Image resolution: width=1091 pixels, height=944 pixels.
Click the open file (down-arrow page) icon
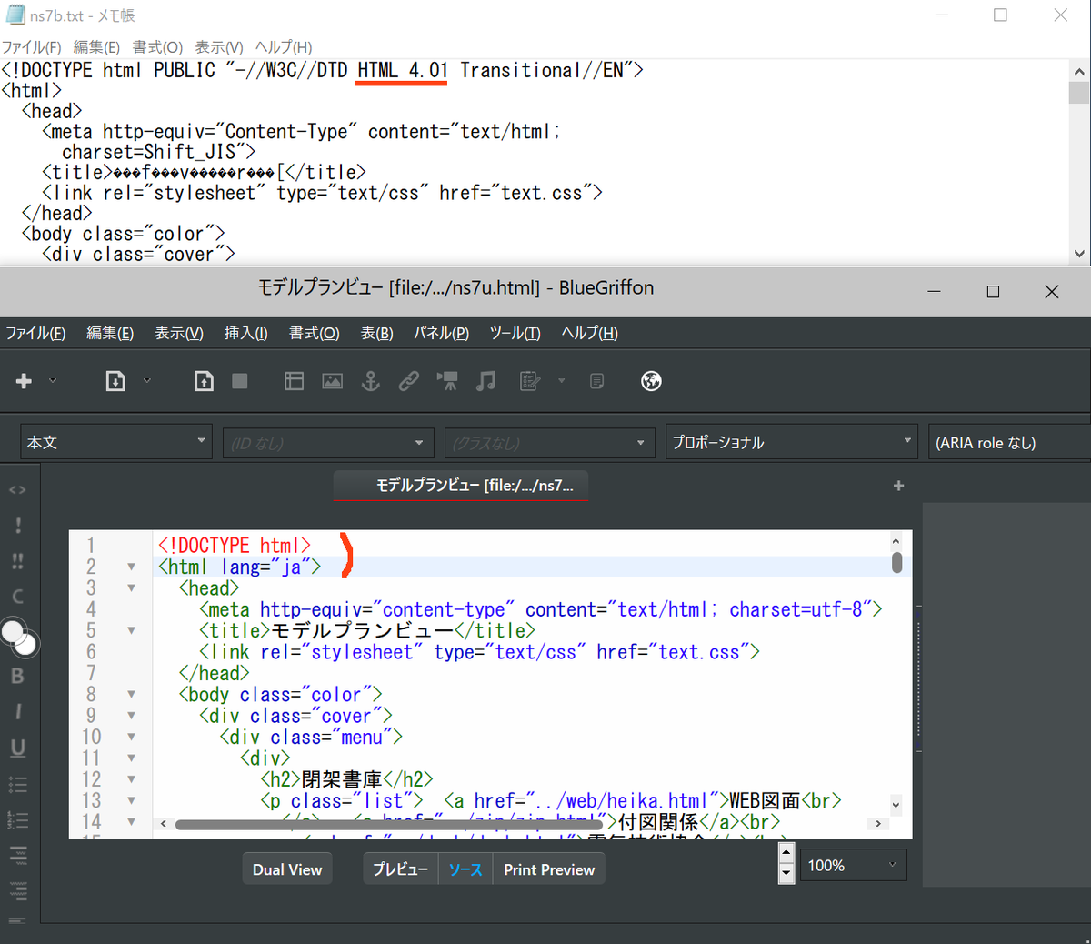click(x=115, y=381)
